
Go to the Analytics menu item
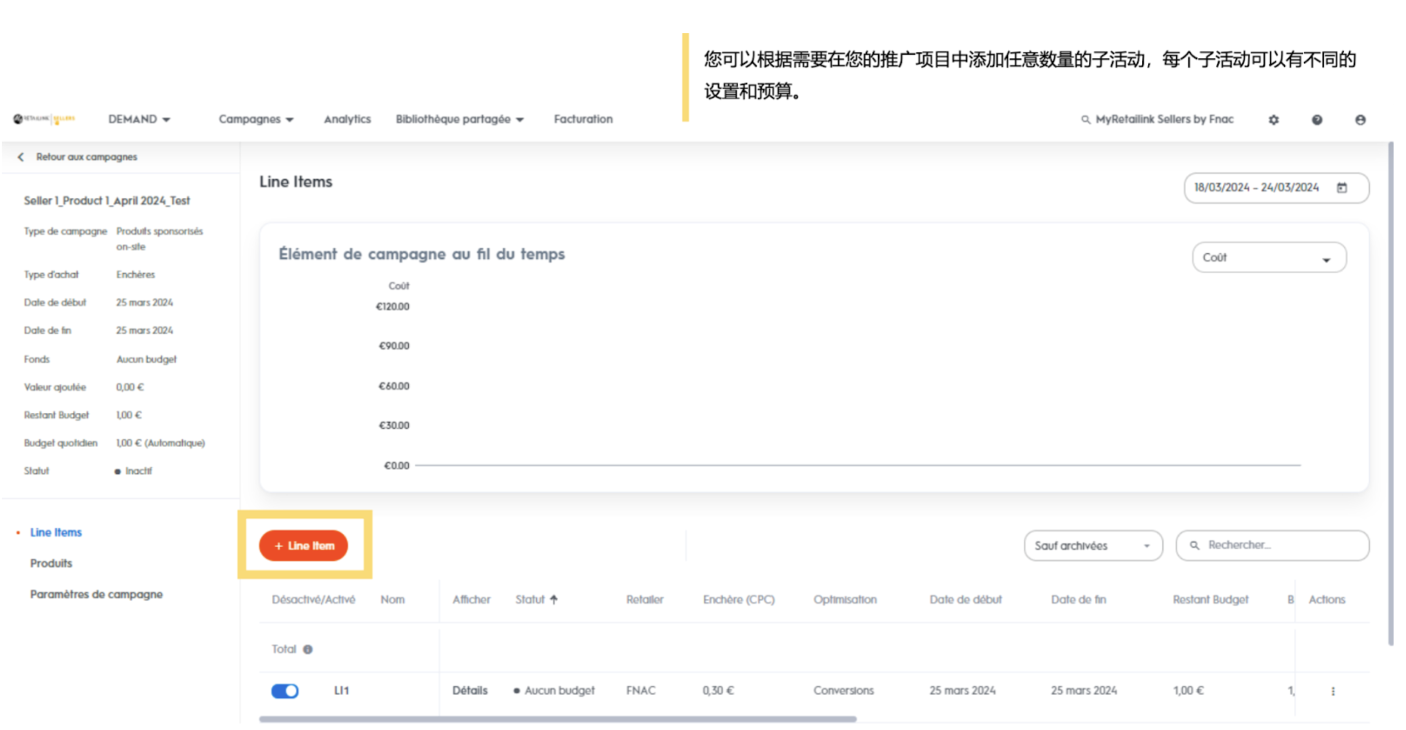click(x=347, y=119)
